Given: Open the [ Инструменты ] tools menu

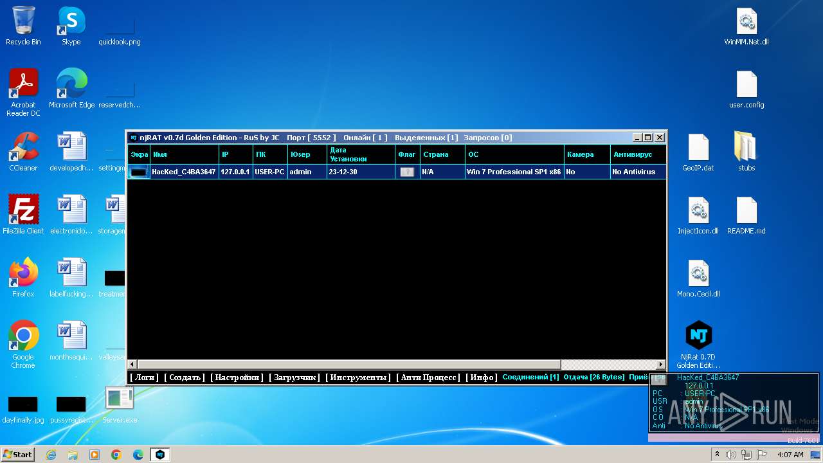Looking at the screenshot, I should tap(358, 377).
